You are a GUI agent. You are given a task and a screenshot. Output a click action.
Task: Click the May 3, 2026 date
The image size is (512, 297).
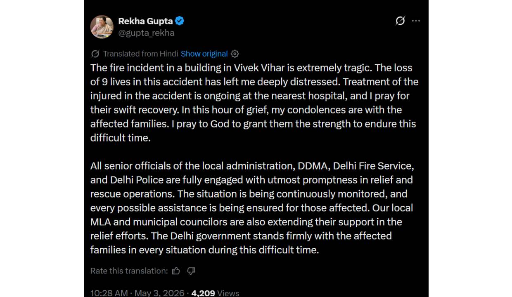coord(159,293)
